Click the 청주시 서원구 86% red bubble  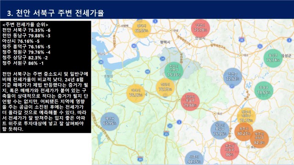(x=229, y=151)
